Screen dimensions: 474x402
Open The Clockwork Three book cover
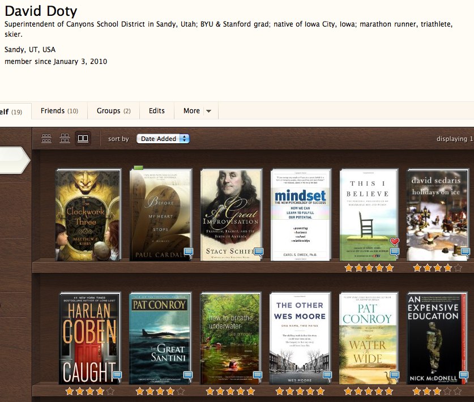tap(88, 215)
